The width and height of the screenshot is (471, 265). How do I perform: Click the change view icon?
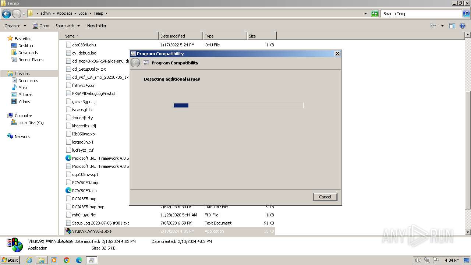[433, 26]
